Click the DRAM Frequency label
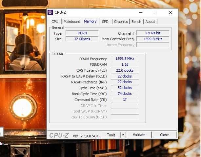 tap(93, 59)
